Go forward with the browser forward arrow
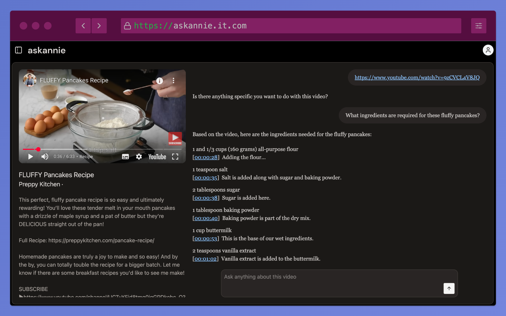The image size is (506, 316). 99,26
